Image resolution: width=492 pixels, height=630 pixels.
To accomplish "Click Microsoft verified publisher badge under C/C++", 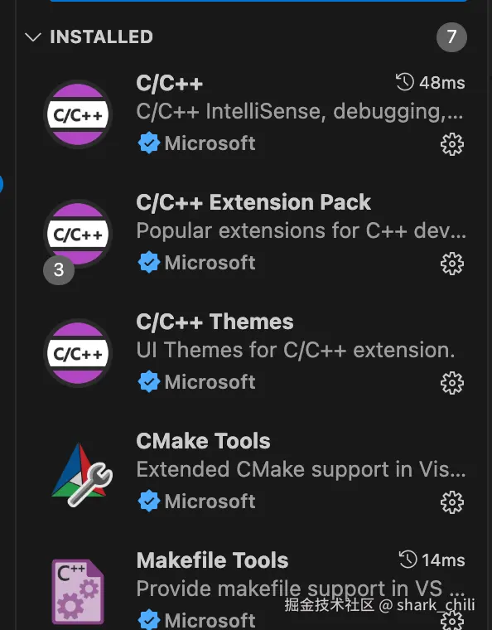I will [x=149, y=143].
